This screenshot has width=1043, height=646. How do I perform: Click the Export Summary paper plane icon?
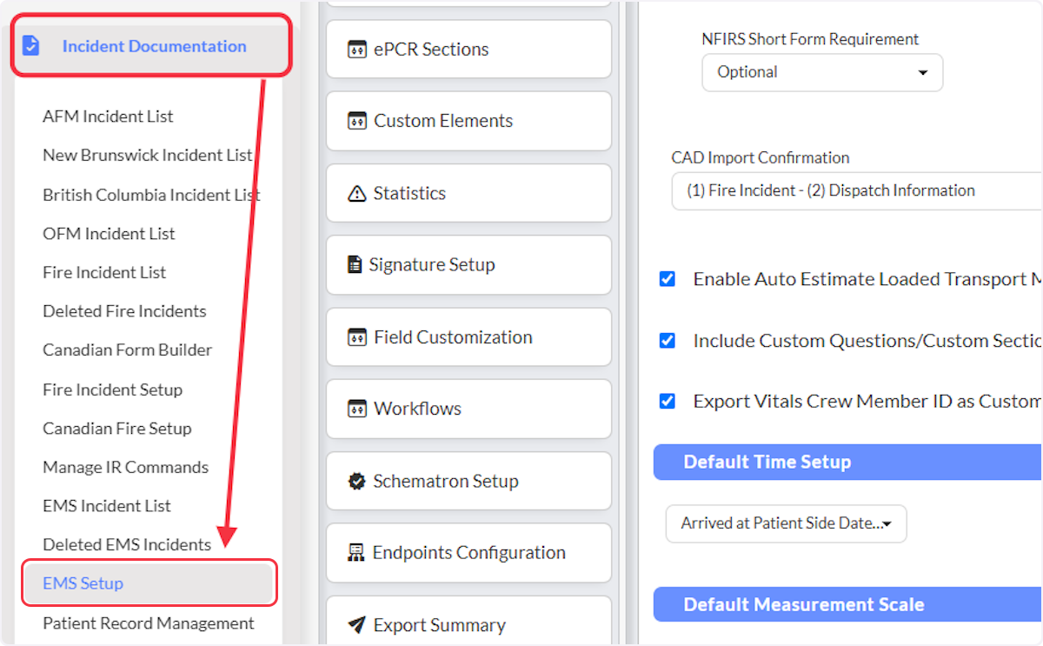tap(356, 625)
